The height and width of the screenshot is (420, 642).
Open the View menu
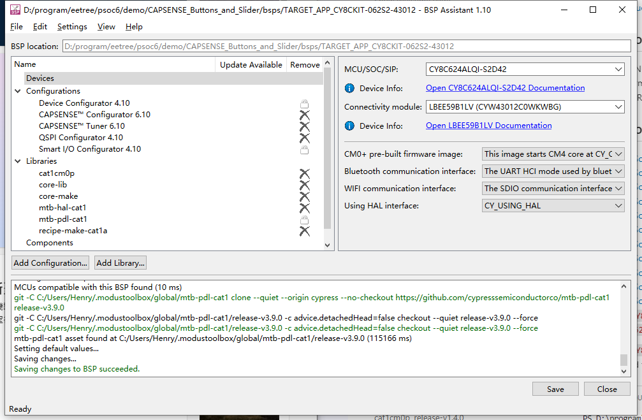[106, 27]
